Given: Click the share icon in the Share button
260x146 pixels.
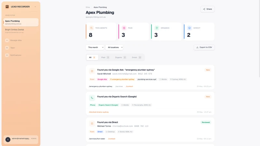Looking at the screenshot, I should tap(204, 9).
